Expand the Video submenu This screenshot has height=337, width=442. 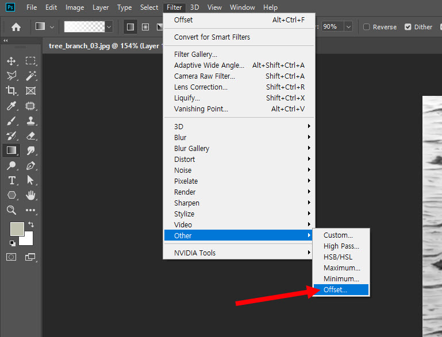pyautogui.click(x=239, y=224)
